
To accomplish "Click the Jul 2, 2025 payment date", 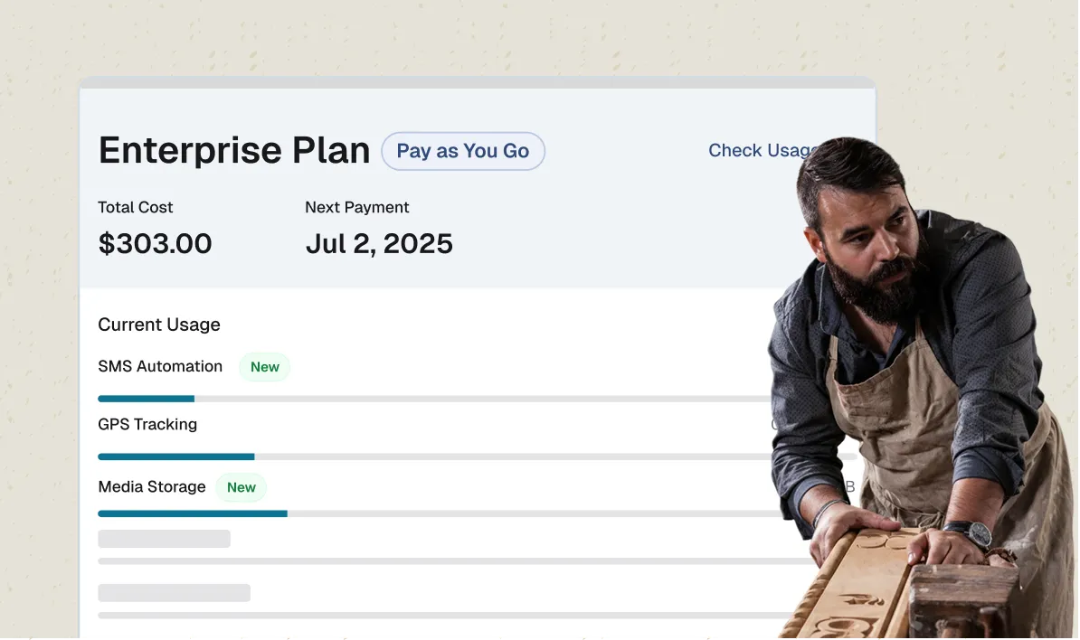I will click(379, 243).
